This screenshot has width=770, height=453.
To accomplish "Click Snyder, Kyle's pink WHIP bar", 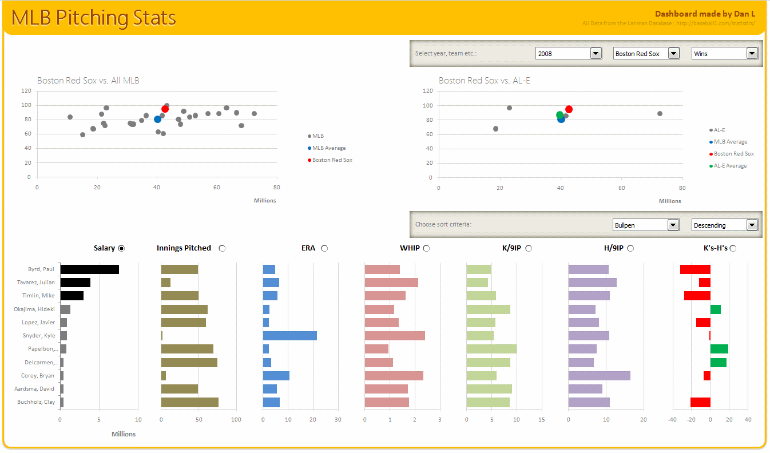I will pos(395,336).
